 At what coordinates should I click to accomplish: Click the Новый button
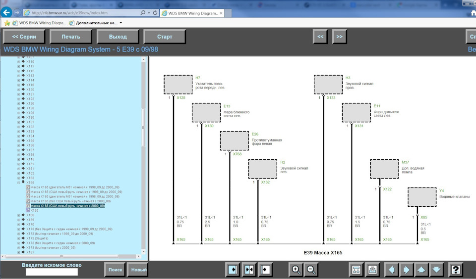(x=137, y=270)
